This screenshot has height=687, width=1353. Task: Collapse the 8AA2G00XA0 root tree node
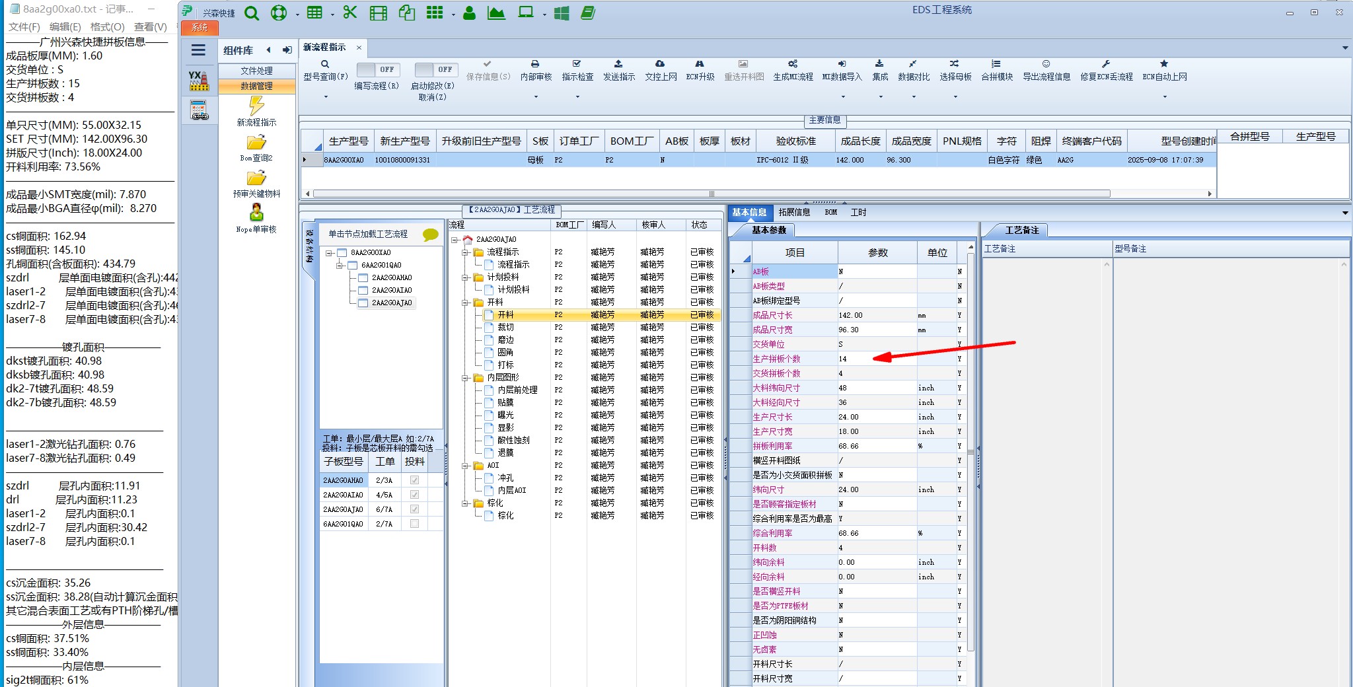tap(328, 253)
